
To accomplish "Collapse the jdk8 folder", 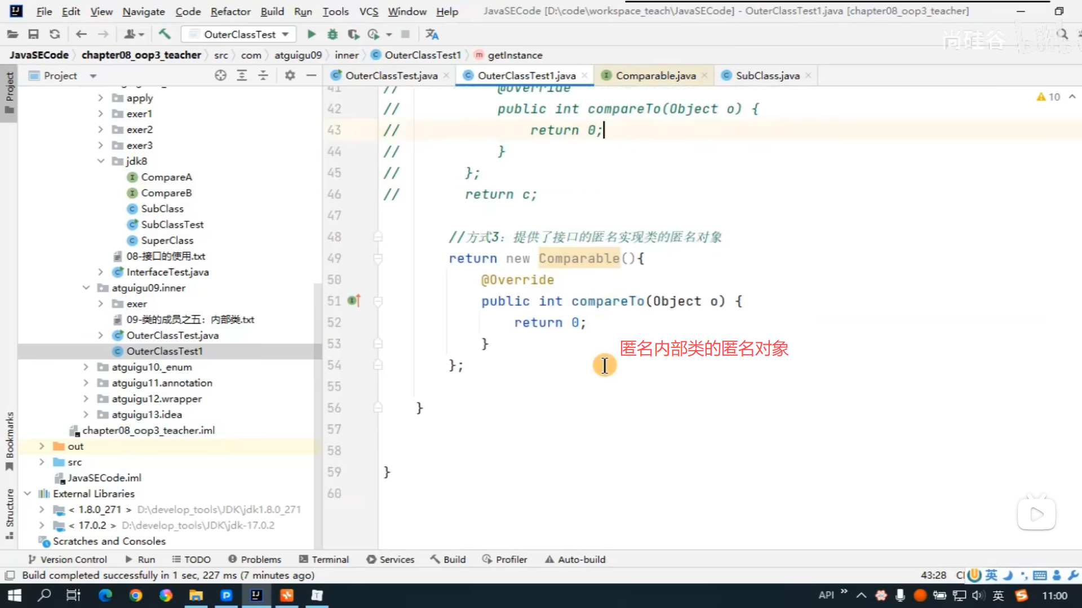I will click(x=101, y=161).
